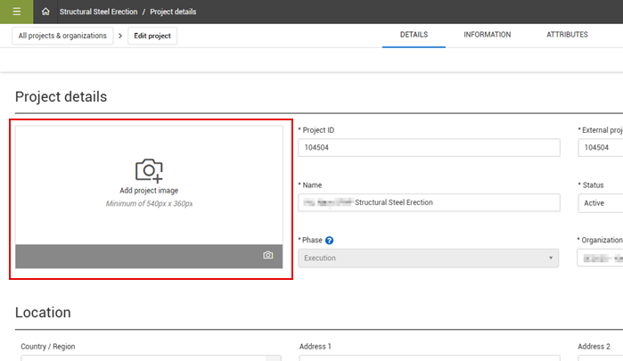
Task: Open the green hamburger navigation menu
Action: [x=16, y=12]
